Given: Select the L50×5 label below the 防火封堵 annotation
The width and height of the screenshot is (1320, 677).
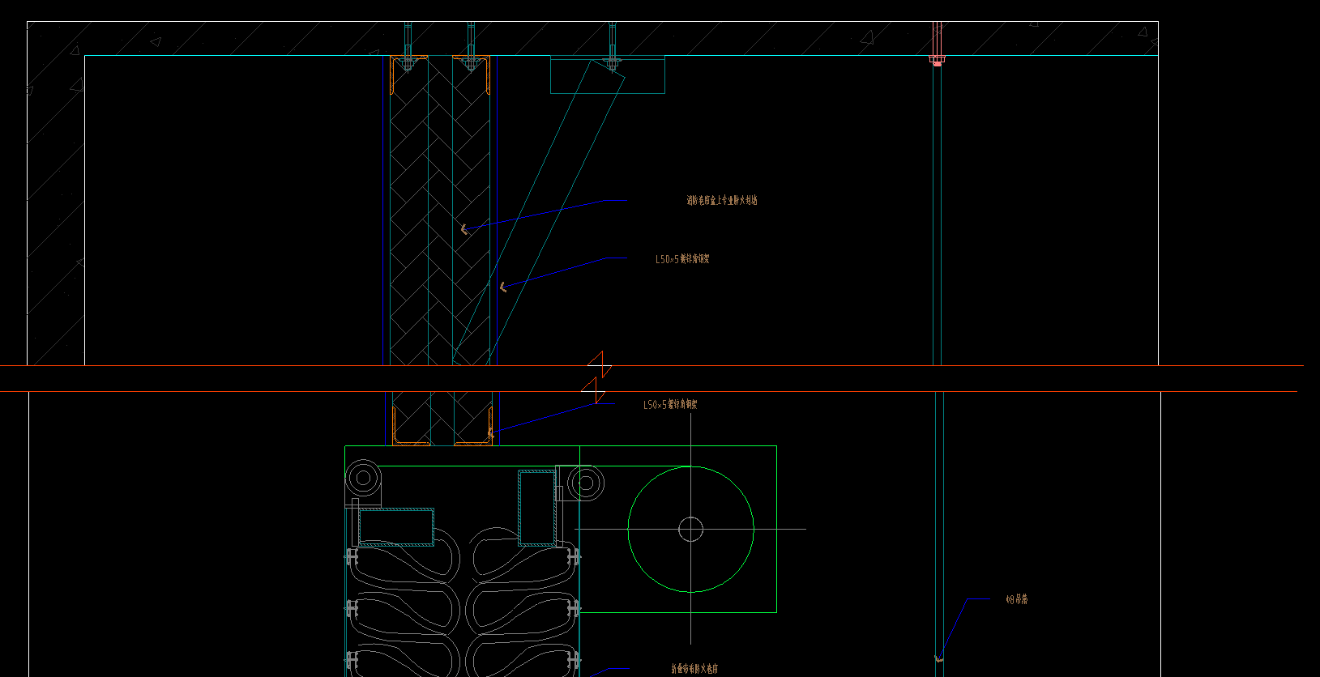Looking at the screenshot, I should [682, 259].
